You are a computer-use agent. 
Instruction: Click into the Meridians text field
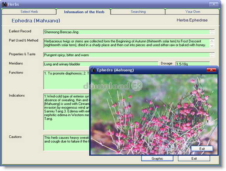coord(101,64)
